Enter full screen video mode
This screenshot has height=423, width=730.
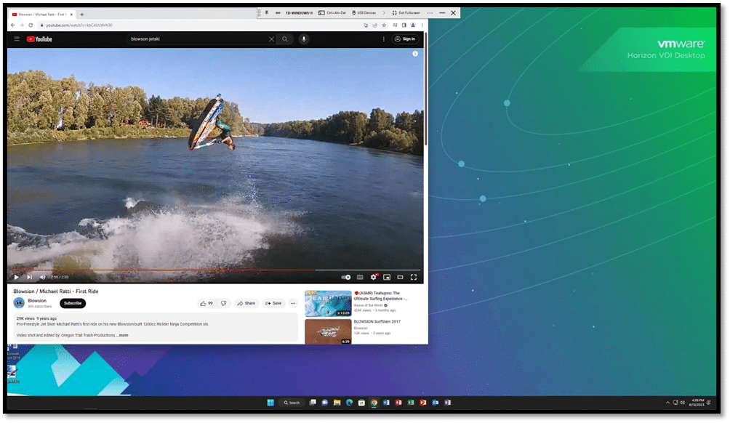414,278
